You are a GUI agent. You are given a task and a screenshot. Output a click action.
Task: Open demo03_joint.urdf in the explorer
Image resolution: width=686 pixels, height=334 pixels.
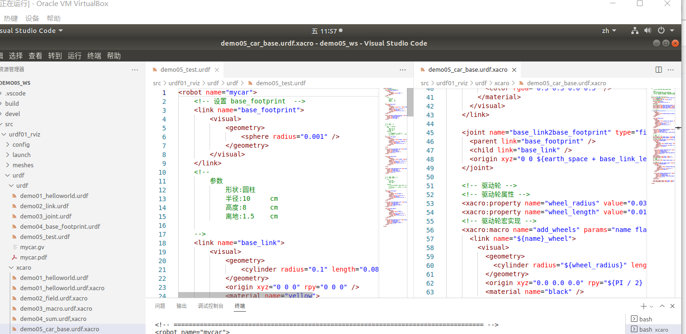pos(46,216)
